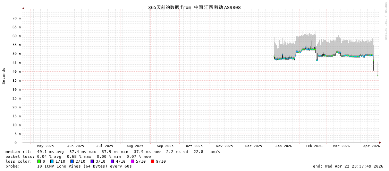Click the light blue 1/10 loss swatch
The width and height of the screenshot is (389, 171).
pyautogui.click(x=52, y=161)
